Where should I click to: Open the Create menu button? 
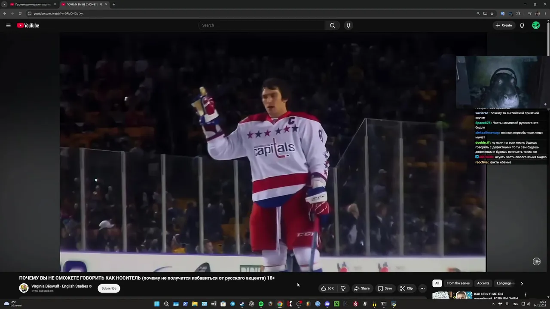504,25
